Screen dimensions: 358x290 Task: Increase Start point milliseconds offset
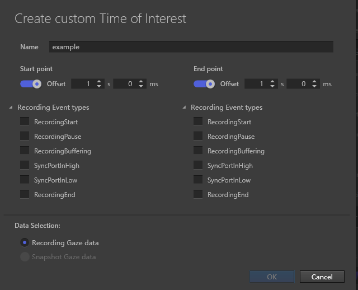coord(142,81)
